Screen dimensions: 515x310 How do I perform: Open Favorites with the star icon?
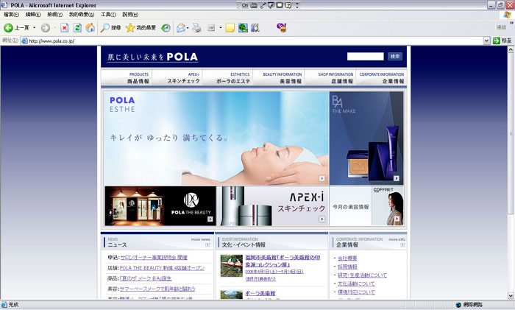pos(130,28)
